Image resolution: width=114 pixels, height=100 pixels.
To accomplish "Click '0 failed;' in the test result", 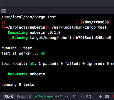I will pos(70,64).
